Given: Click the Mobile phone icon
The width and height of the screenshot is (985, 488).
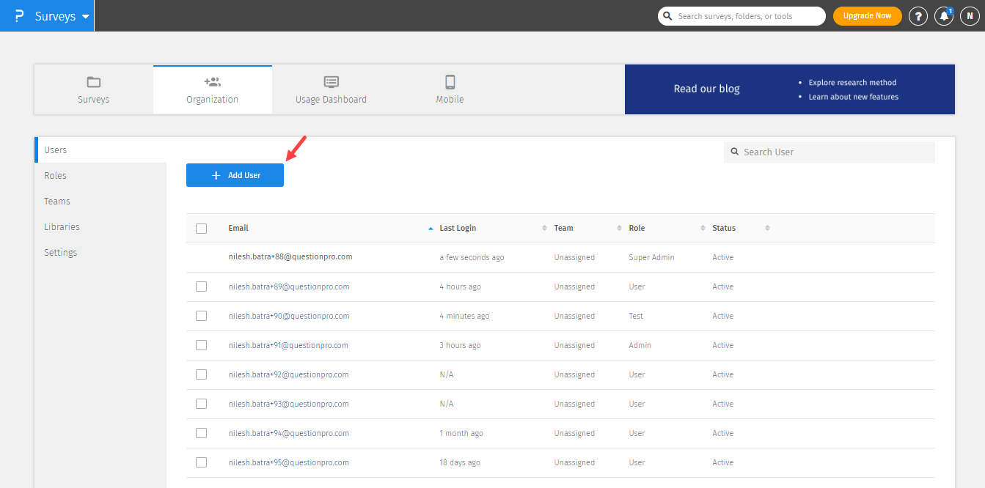Looking at the screenshot, I should pos(450,82).
